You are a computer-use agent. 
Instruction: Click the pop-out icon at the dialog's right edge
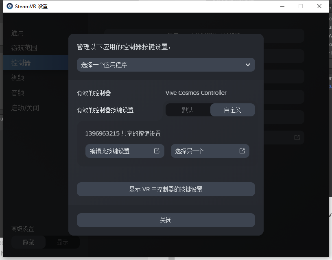(297, 138)
